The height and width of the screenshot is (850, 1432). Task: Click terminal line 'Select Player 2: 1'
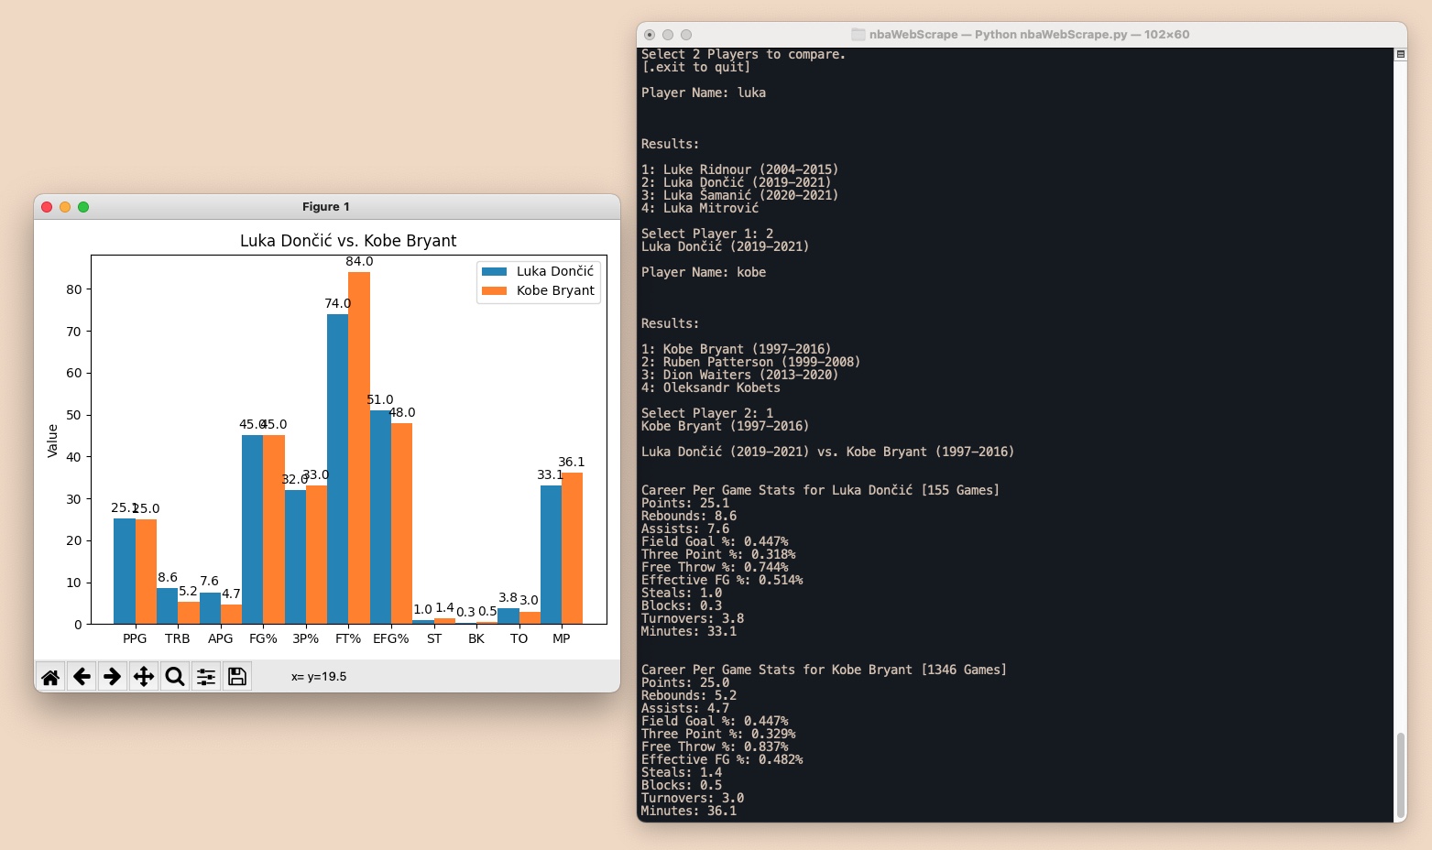(x=707, y=413)
